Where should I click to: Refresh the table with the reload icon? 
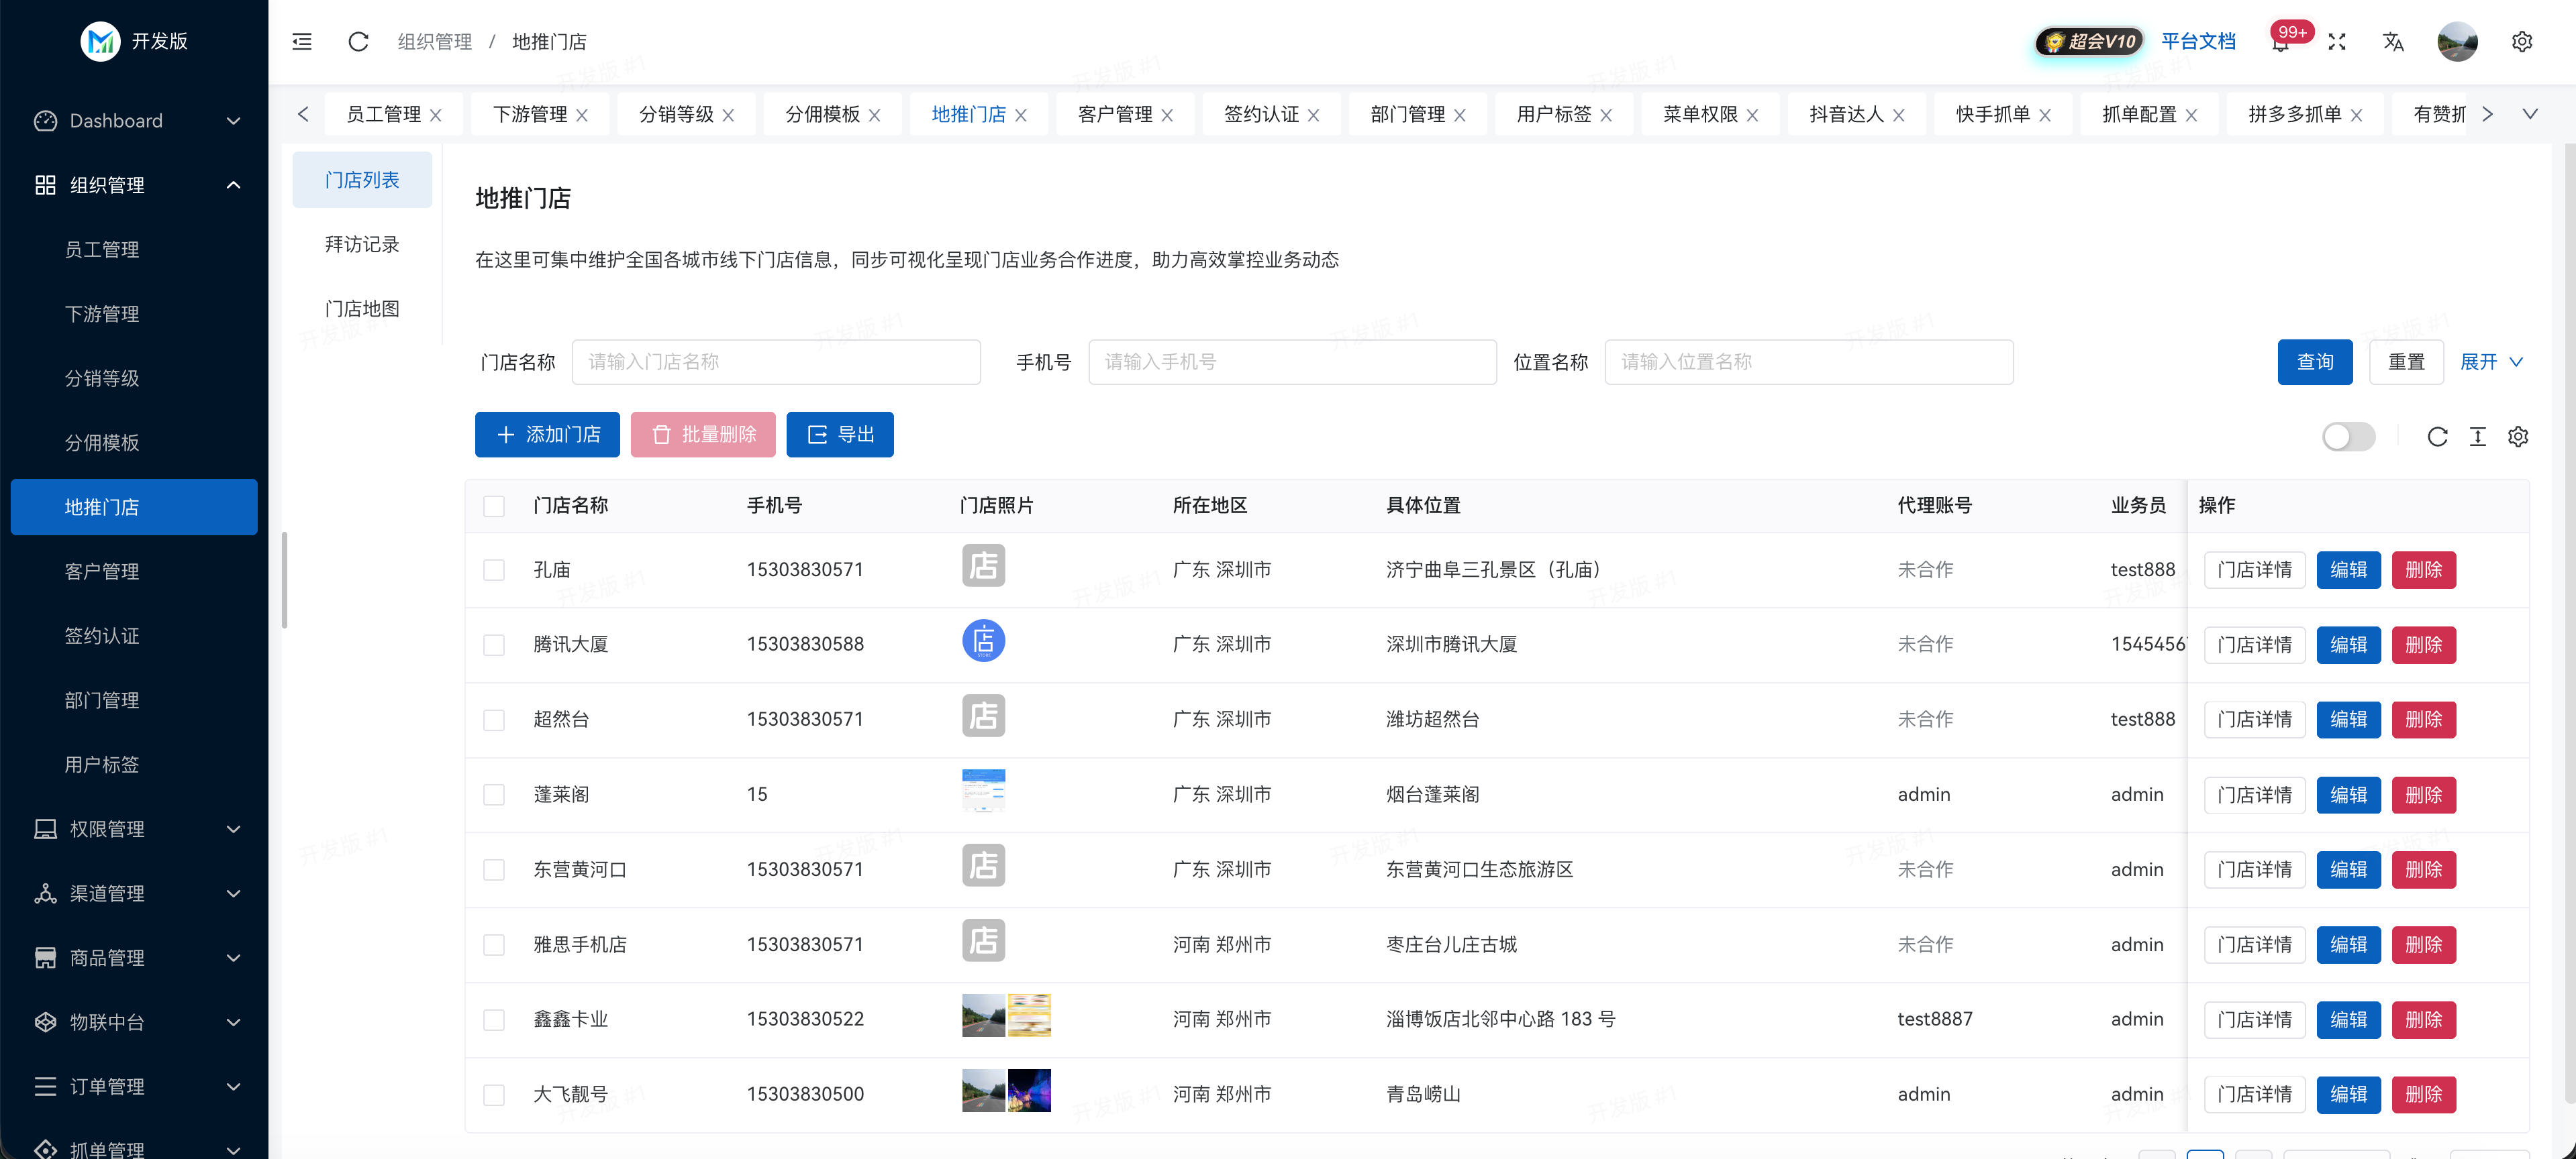point(2437,437)
